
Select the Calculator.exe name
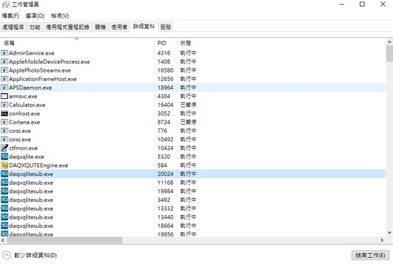tap(27, 105)
